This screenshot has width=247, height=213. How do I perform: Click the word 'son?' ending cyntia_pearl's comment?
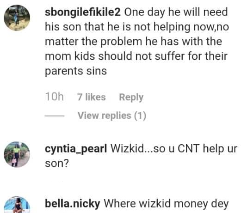click(57, 163)
